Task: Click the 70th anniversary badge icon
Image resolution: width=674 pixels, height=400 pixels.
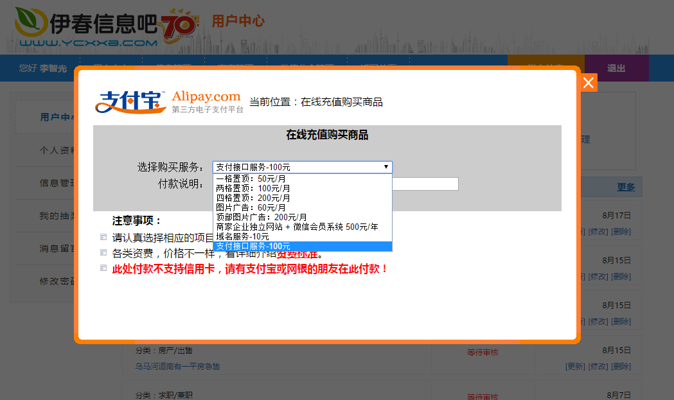Action: pyautogui.click(x=177, y=28)
